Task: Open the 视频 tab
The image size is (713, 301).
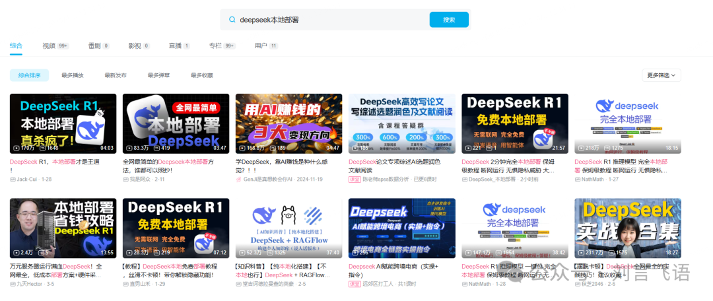Action: [x=55, y=46]
